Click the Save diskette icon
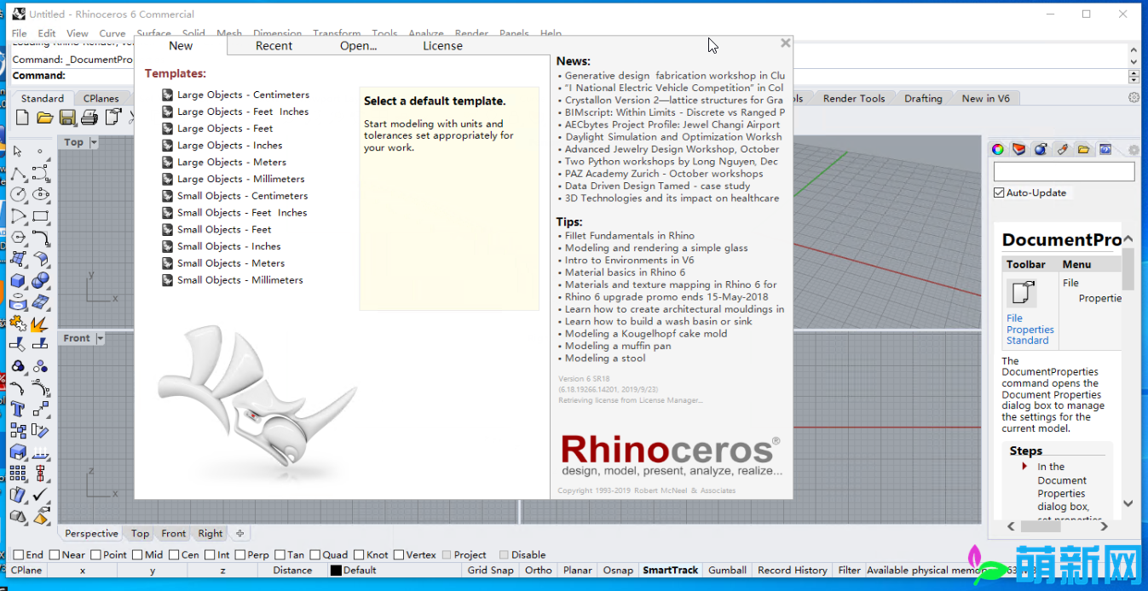1148x591 pixels. [x=67, y=118]
